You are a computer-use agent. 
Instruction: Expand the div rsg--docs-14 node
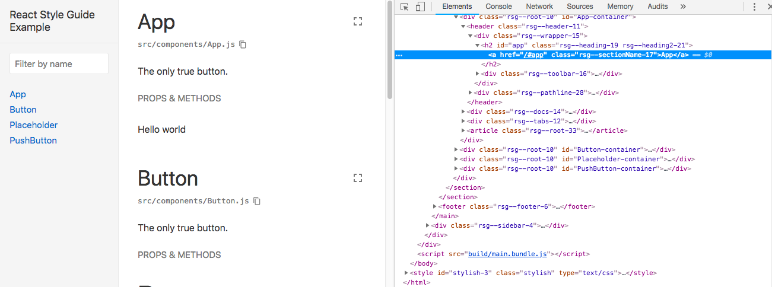point(463,111)
